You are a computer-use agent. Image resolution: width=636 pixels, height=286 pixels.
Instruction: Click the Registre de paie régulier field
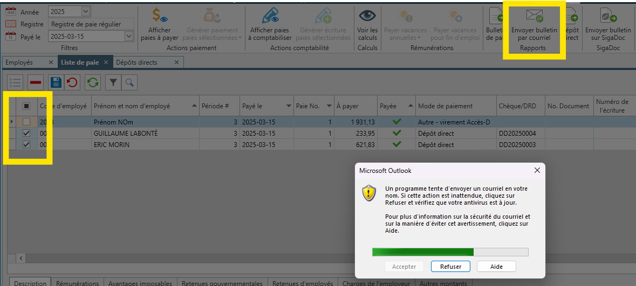pos(91,24)
